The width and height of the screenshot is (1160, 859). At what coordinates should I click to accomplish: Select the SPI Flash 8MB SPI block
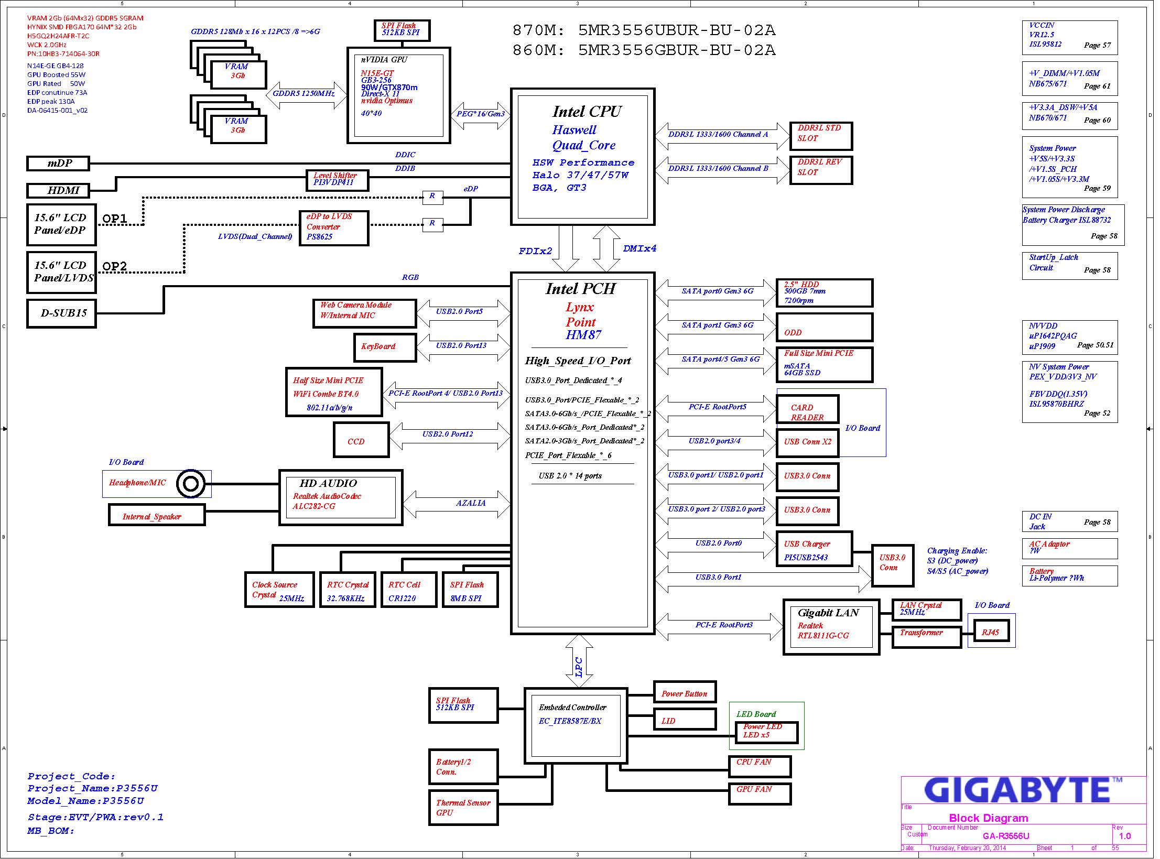470,590
